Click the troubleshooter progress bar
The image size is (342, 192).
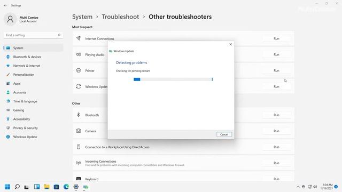(x=173, y=79)
